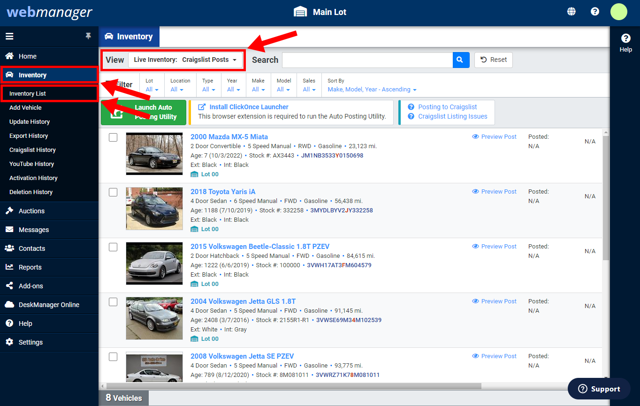Click VIN JM1NB3533Y0150698
The image size is (640, 406).
coord(332,156)
